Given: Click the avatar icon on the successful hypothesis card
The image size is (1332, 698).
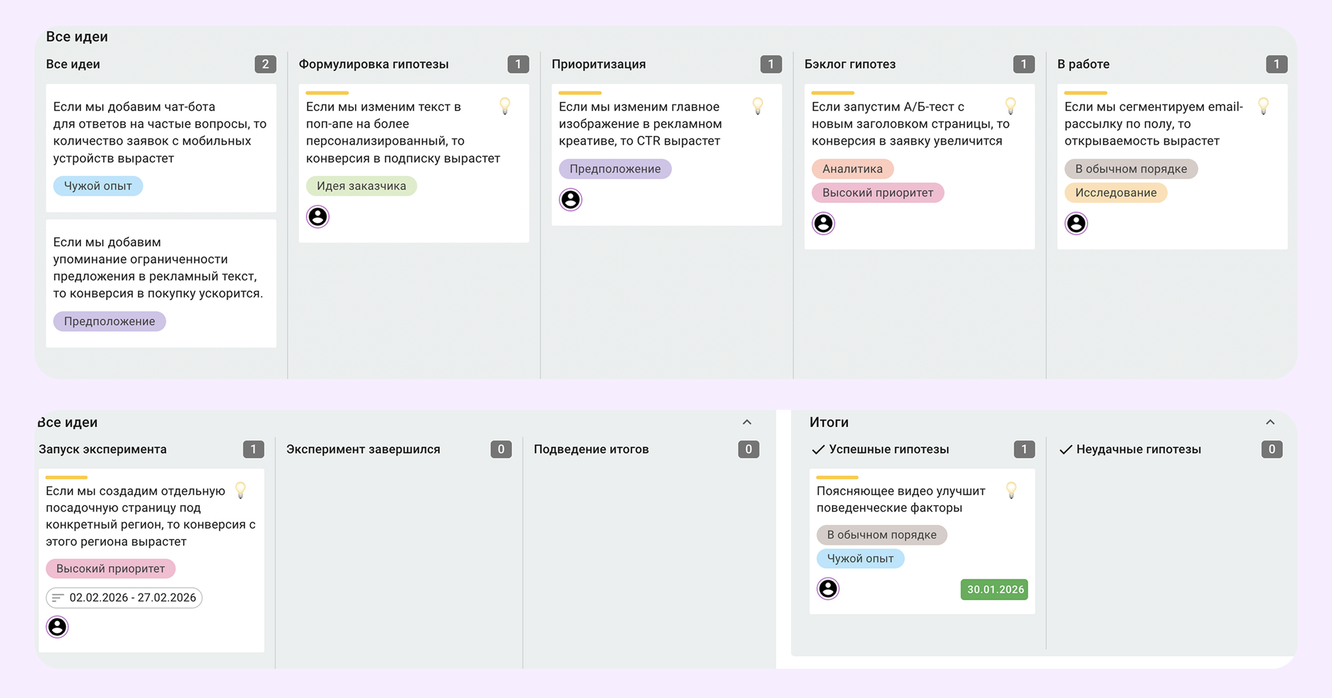Looking at the screenshot, I should [828, 589].
